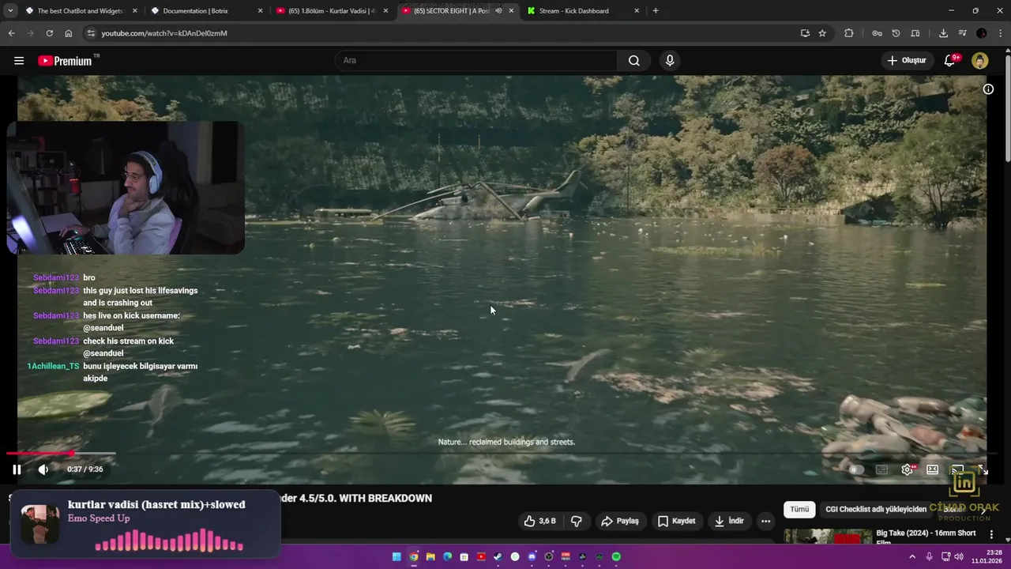The image size is (1011, 569).
Task: Download video with İndir button
Action: pos(729,522)
